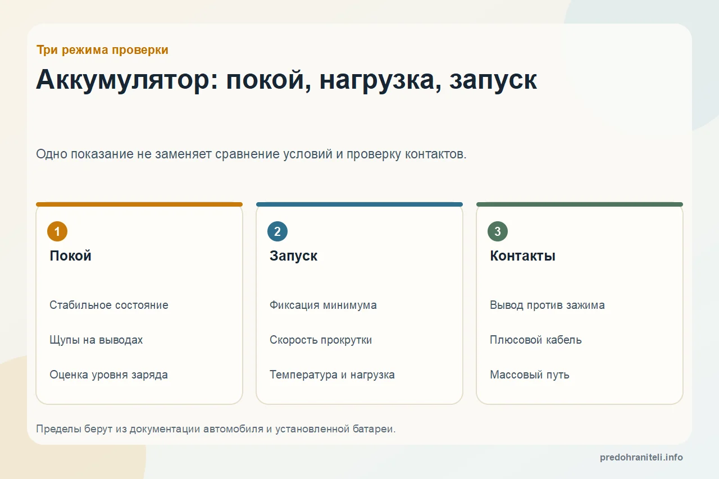
Task: Click 'Температура и нагрузка' list item
Action: [x=332, y=375]
